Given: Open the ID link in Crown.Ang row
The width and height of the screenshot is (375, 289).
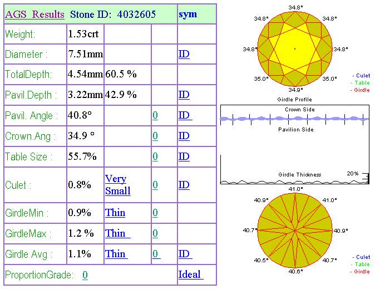Looking at the screenshot, I should point(184,136).
